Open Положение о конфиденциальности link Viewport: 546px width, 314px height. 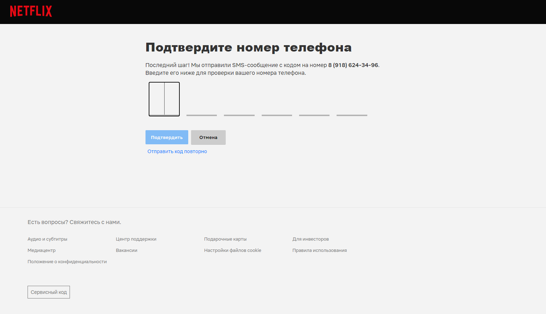[x=67, y=262]
